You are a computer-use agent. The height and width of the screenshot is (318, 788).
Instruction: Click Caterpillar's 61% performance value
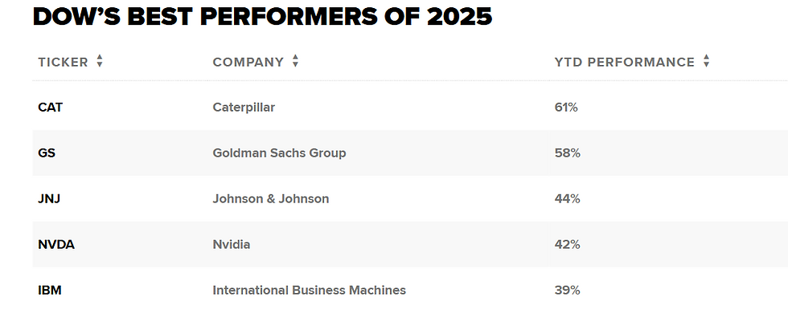point(566,108)
